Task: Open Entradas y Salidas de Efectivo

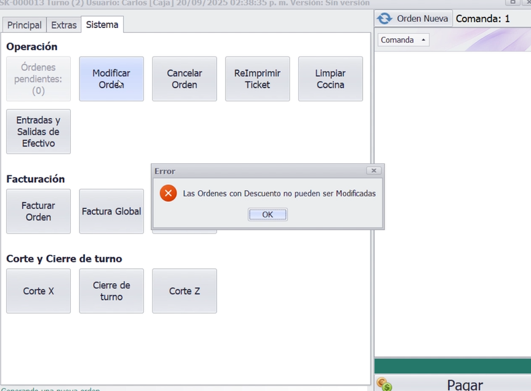Action: pyautogui.click(x=38, y=131)
